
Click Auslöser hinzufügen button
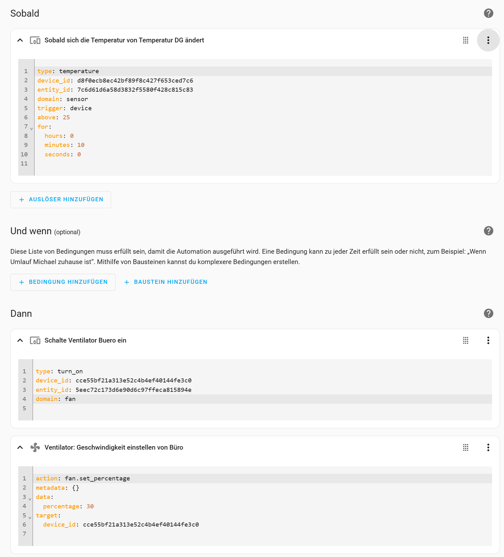click(x=61, y=199)
